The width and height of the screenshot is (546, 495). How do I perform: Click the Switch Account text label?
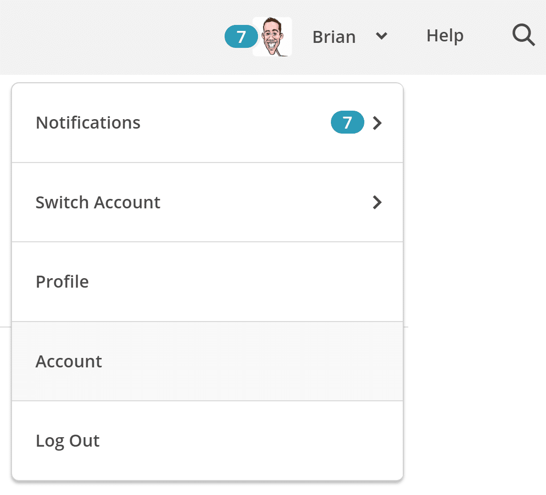[x=98, y=202]
